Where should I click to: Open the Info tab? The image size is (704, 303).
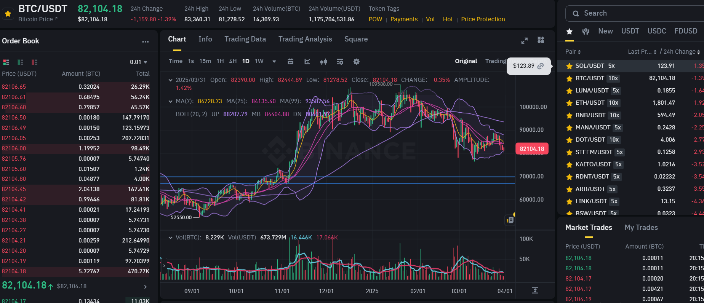click(205, 39)
